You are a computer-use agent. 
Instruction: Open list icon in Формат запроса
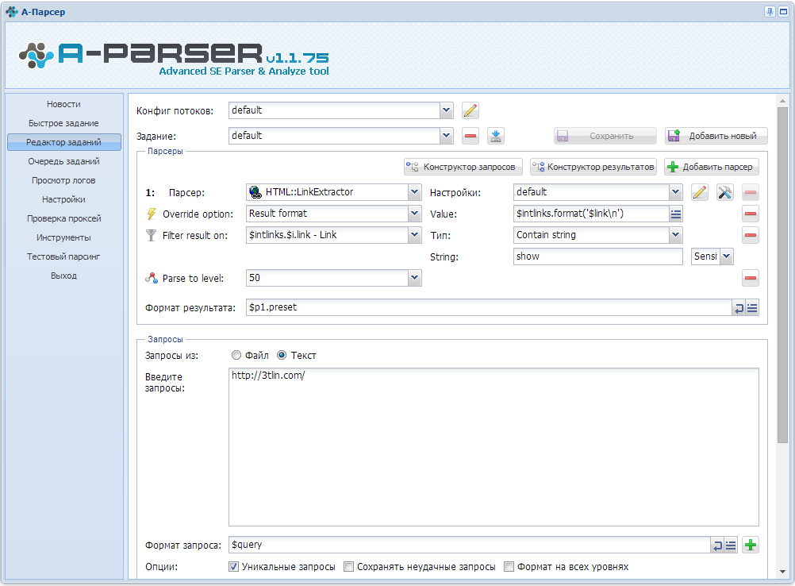(731, 546)
